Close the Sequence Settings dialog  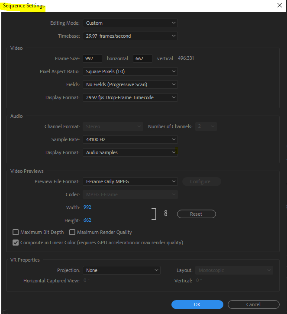pyautogui.click(x=279, y=5)
